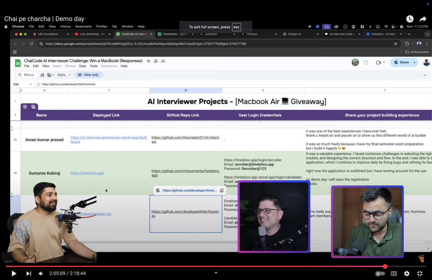This screenshot has width=432, height=280.
Task: Click the Share button in Sheets
Action: (x=401, y=62)
